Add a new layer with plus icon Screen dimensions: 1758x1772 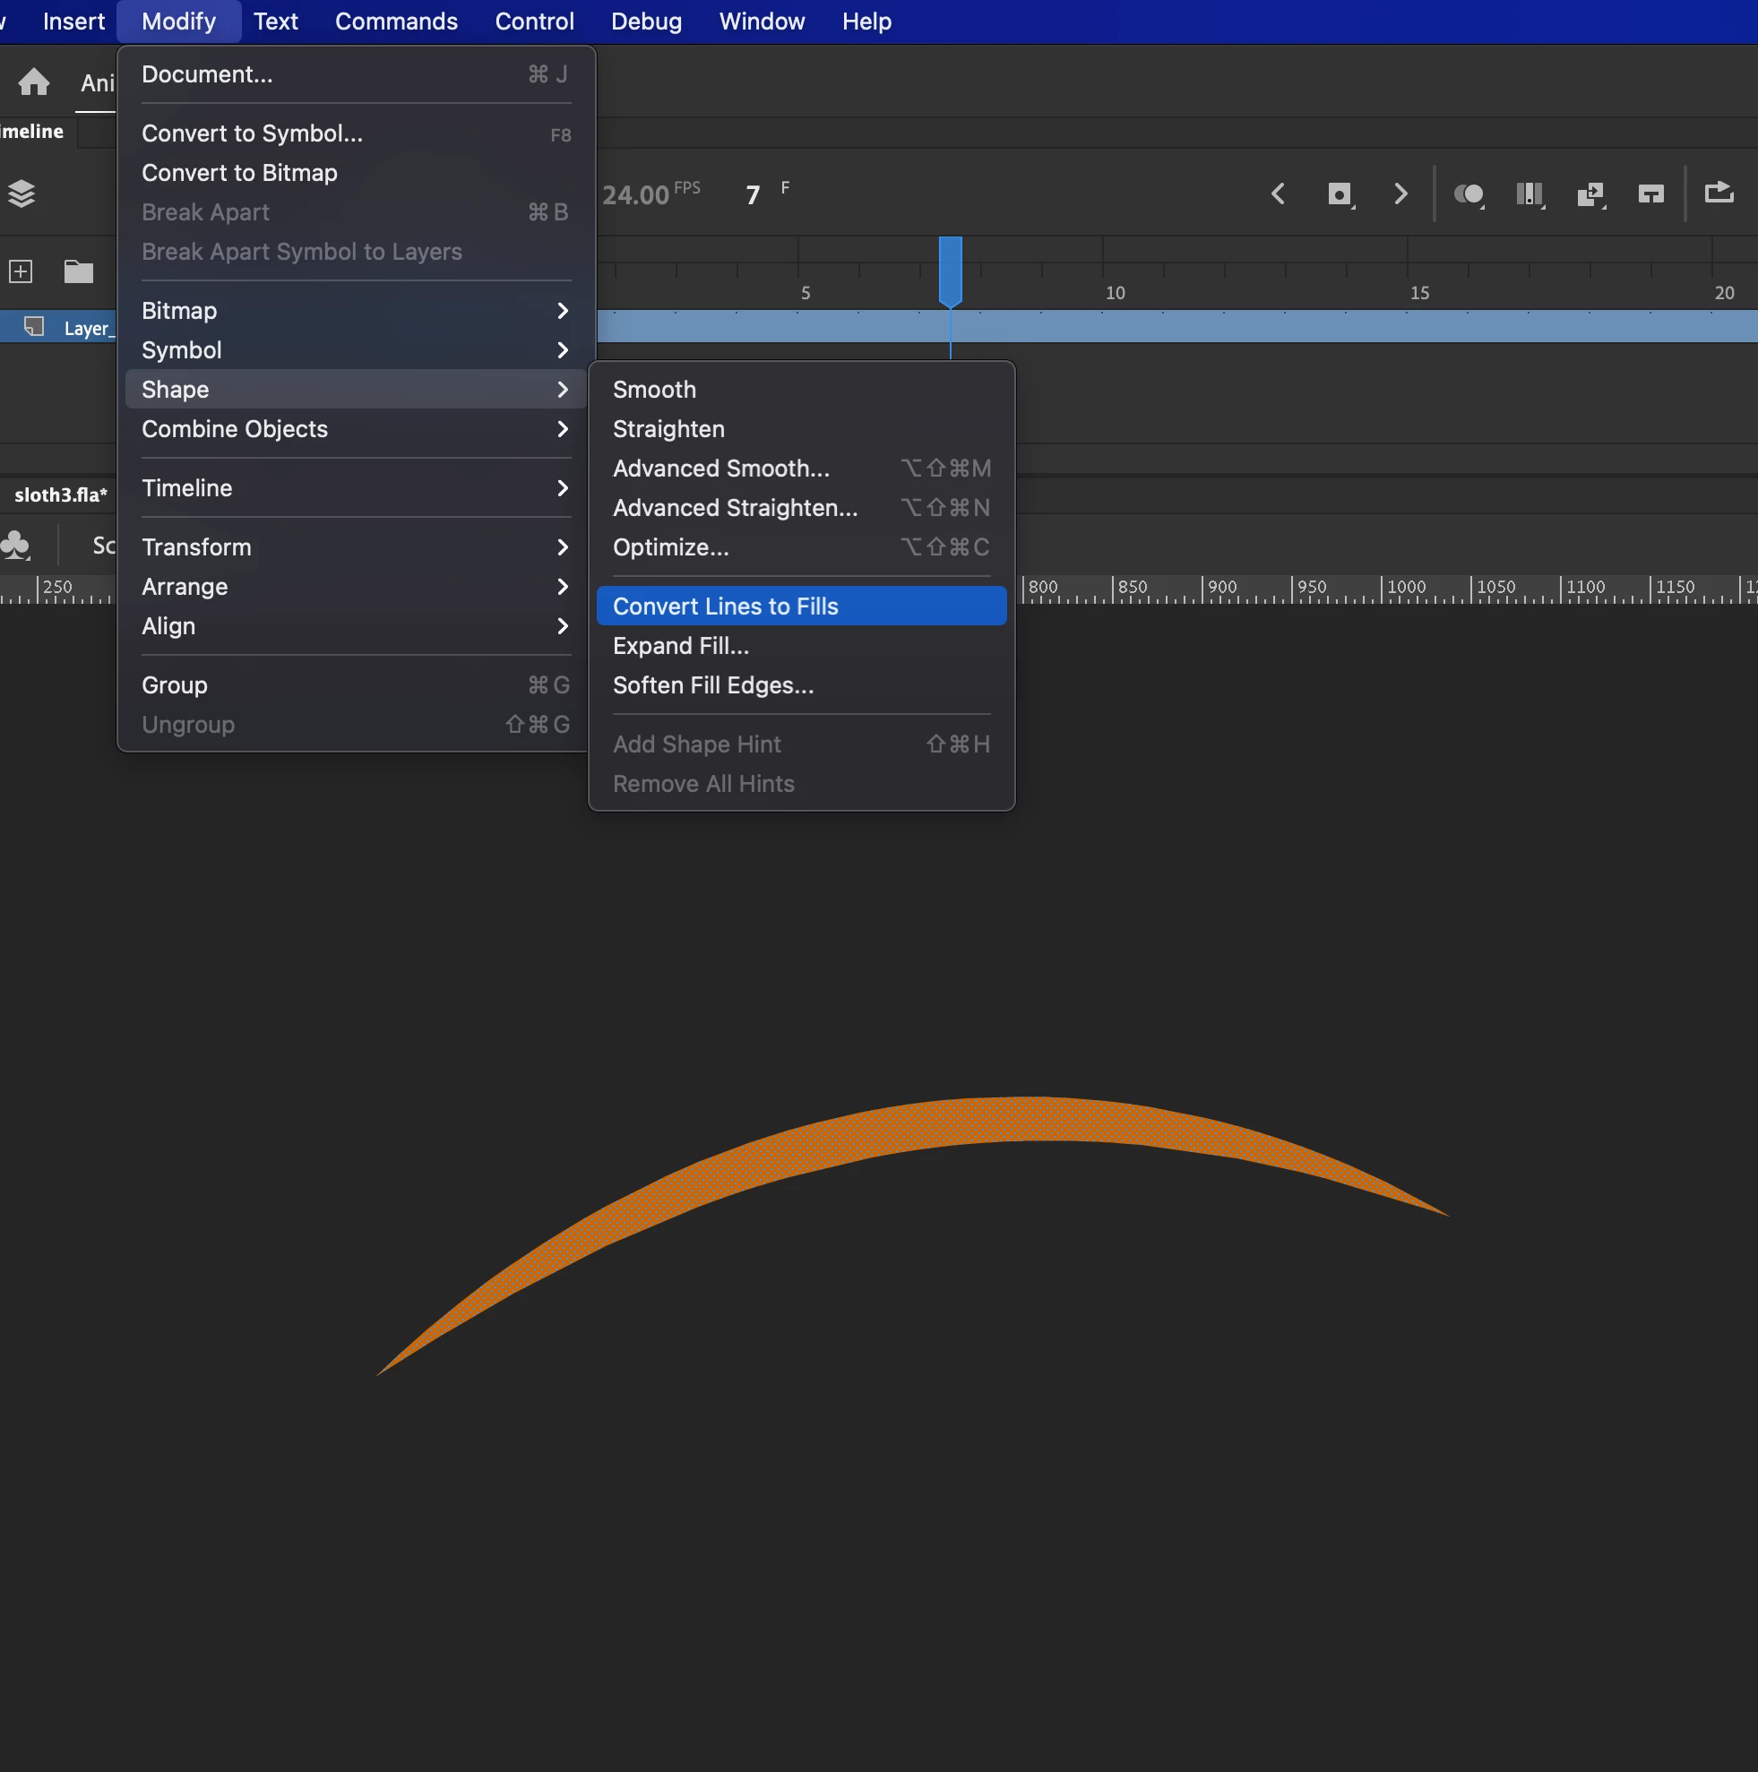(x=21, y=271)
